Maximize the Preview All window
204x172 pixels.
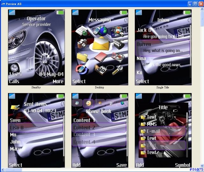pos(195,4)
